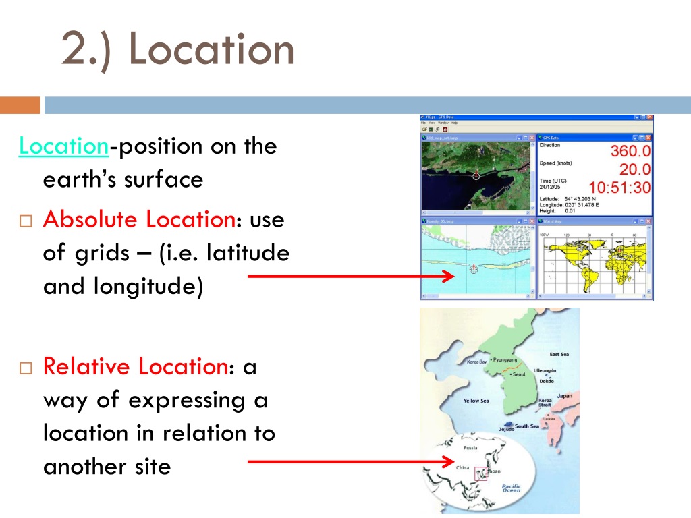Viewport: 691px width, 518px height.
Task: Open the File menu in the GPS app
Action: point(424,123)
